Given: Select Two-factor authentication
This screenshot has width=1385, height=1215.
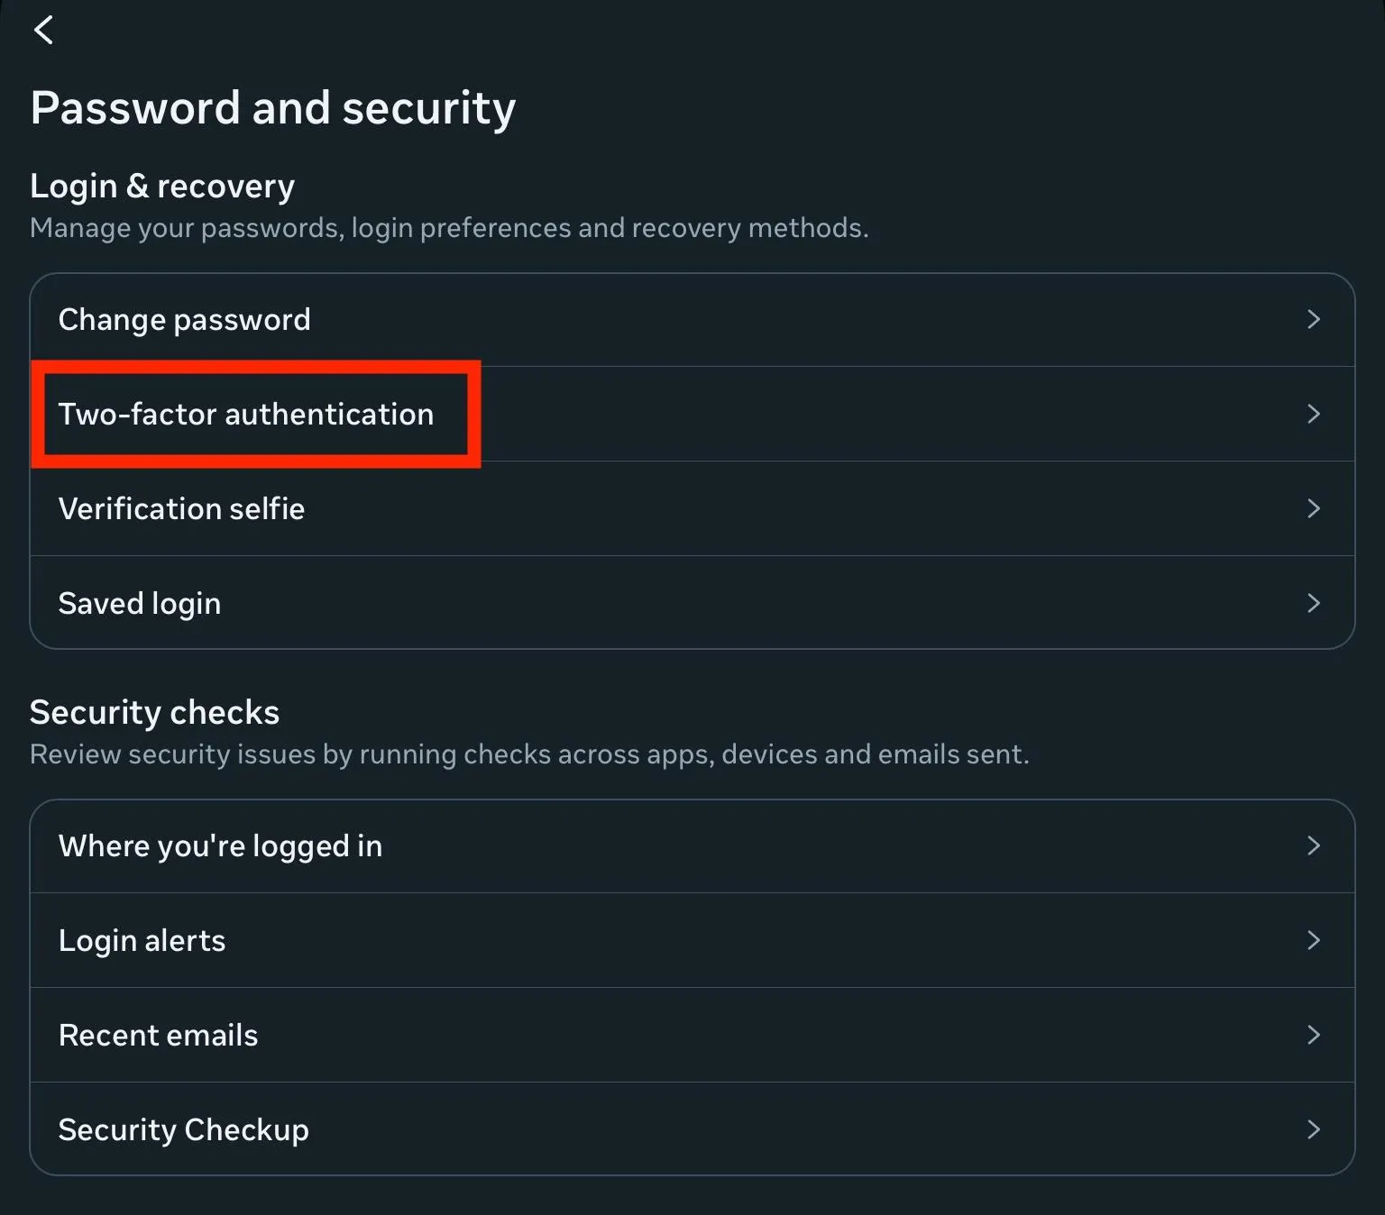Looking at the screenshot, I should point(246,414).
